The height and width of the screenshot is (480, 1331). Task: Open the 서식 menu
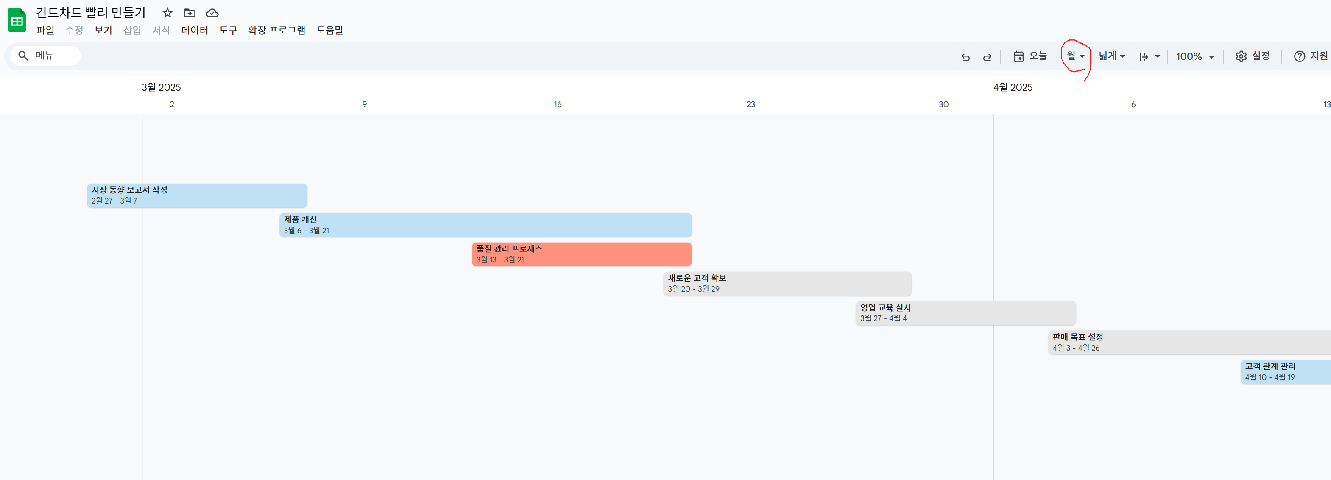click(161, 30)
